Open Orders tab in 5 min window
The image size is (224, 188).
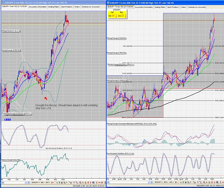(77, 7)
